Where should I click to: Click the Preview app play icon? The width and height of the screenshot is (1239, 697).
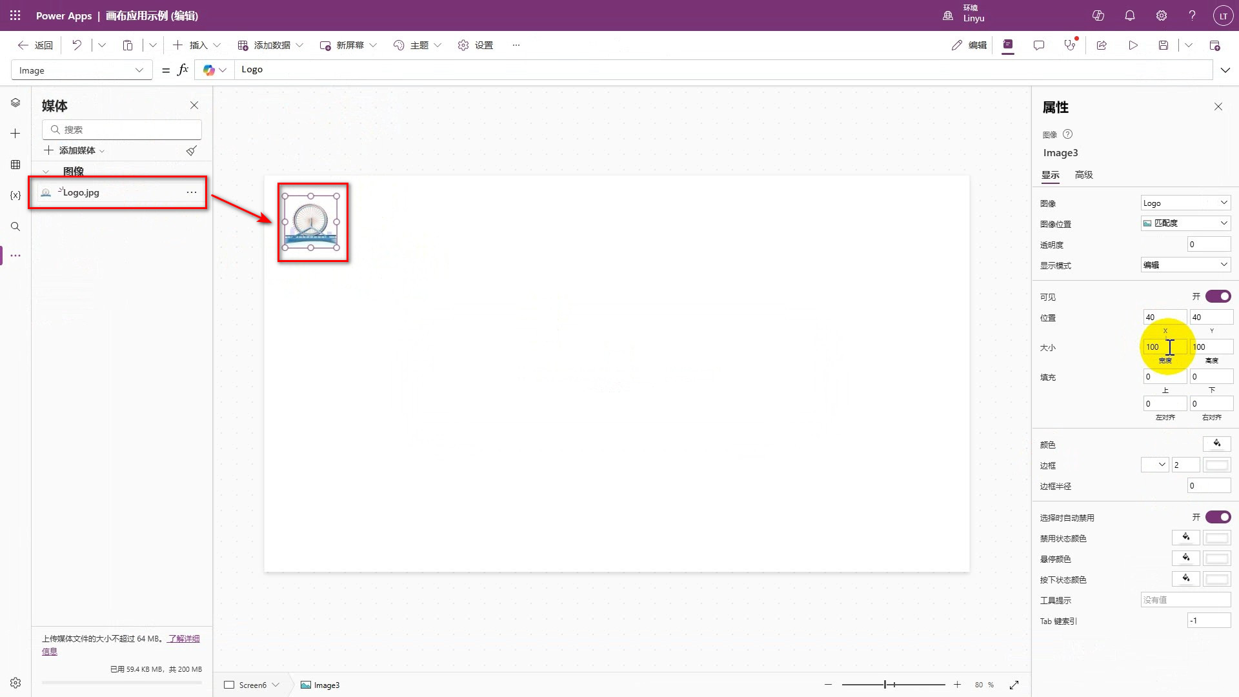tap(1133, 45)
